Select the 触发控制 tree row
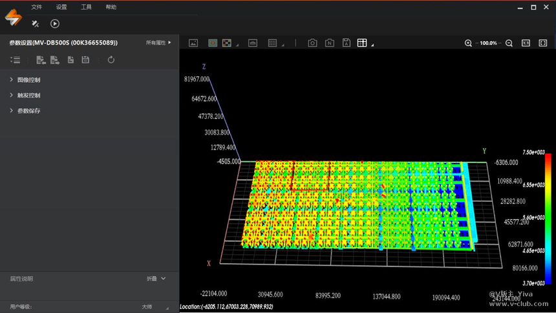This screenshot has height=313, width=556. (x=89, y=95)
